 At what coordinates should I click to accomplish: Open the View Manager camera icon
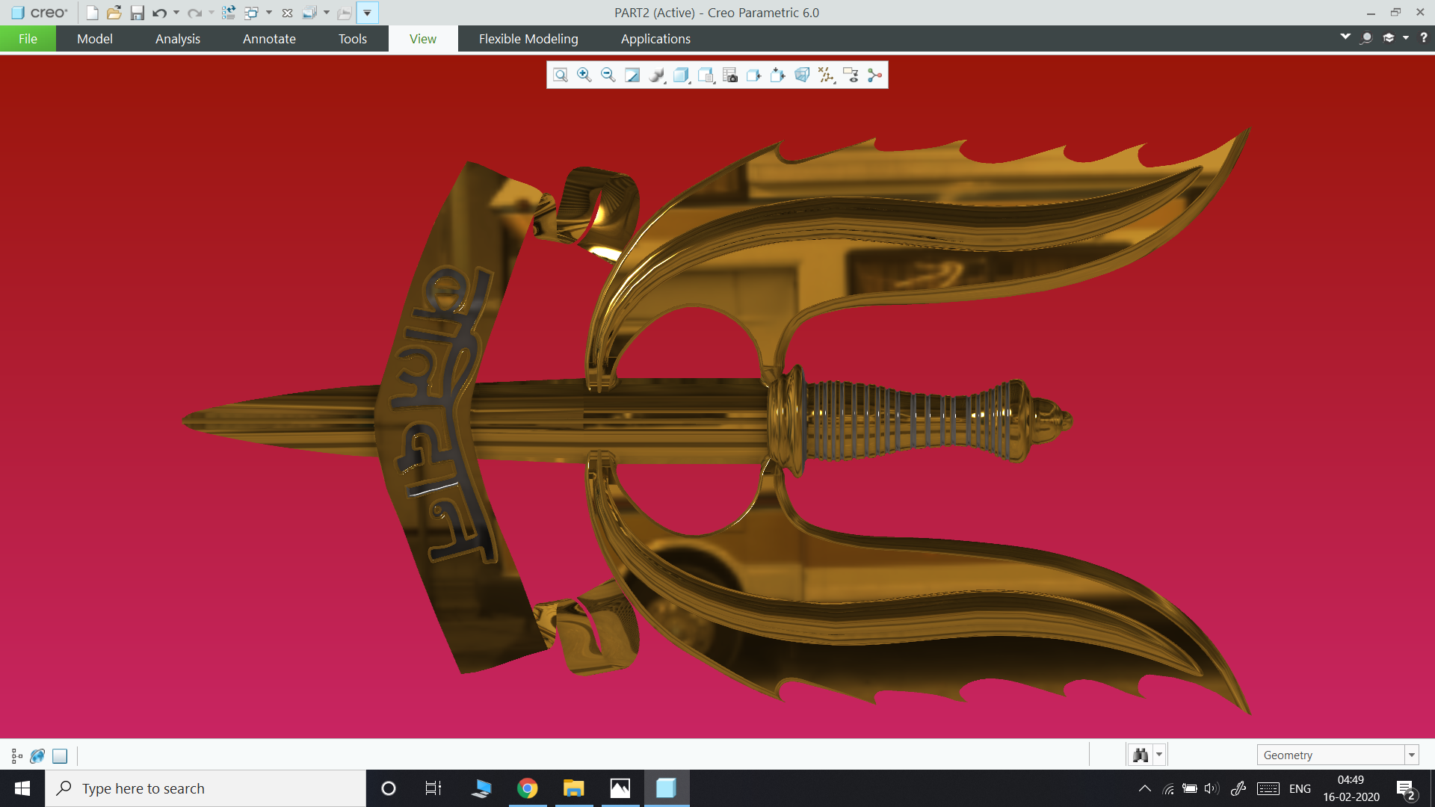pyautogui.click(x=730, y=75)
